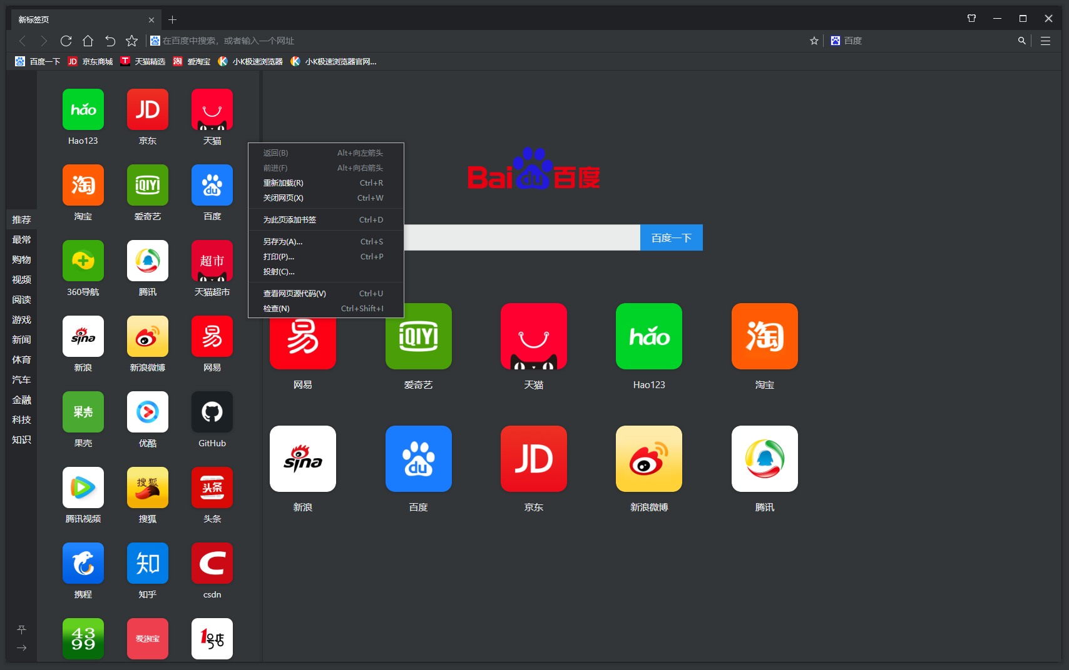The height and width of the screenshot is (670, 1069).
Task: Open the 新浪 sidebar shortcut
Action: [x=83, y=336]
